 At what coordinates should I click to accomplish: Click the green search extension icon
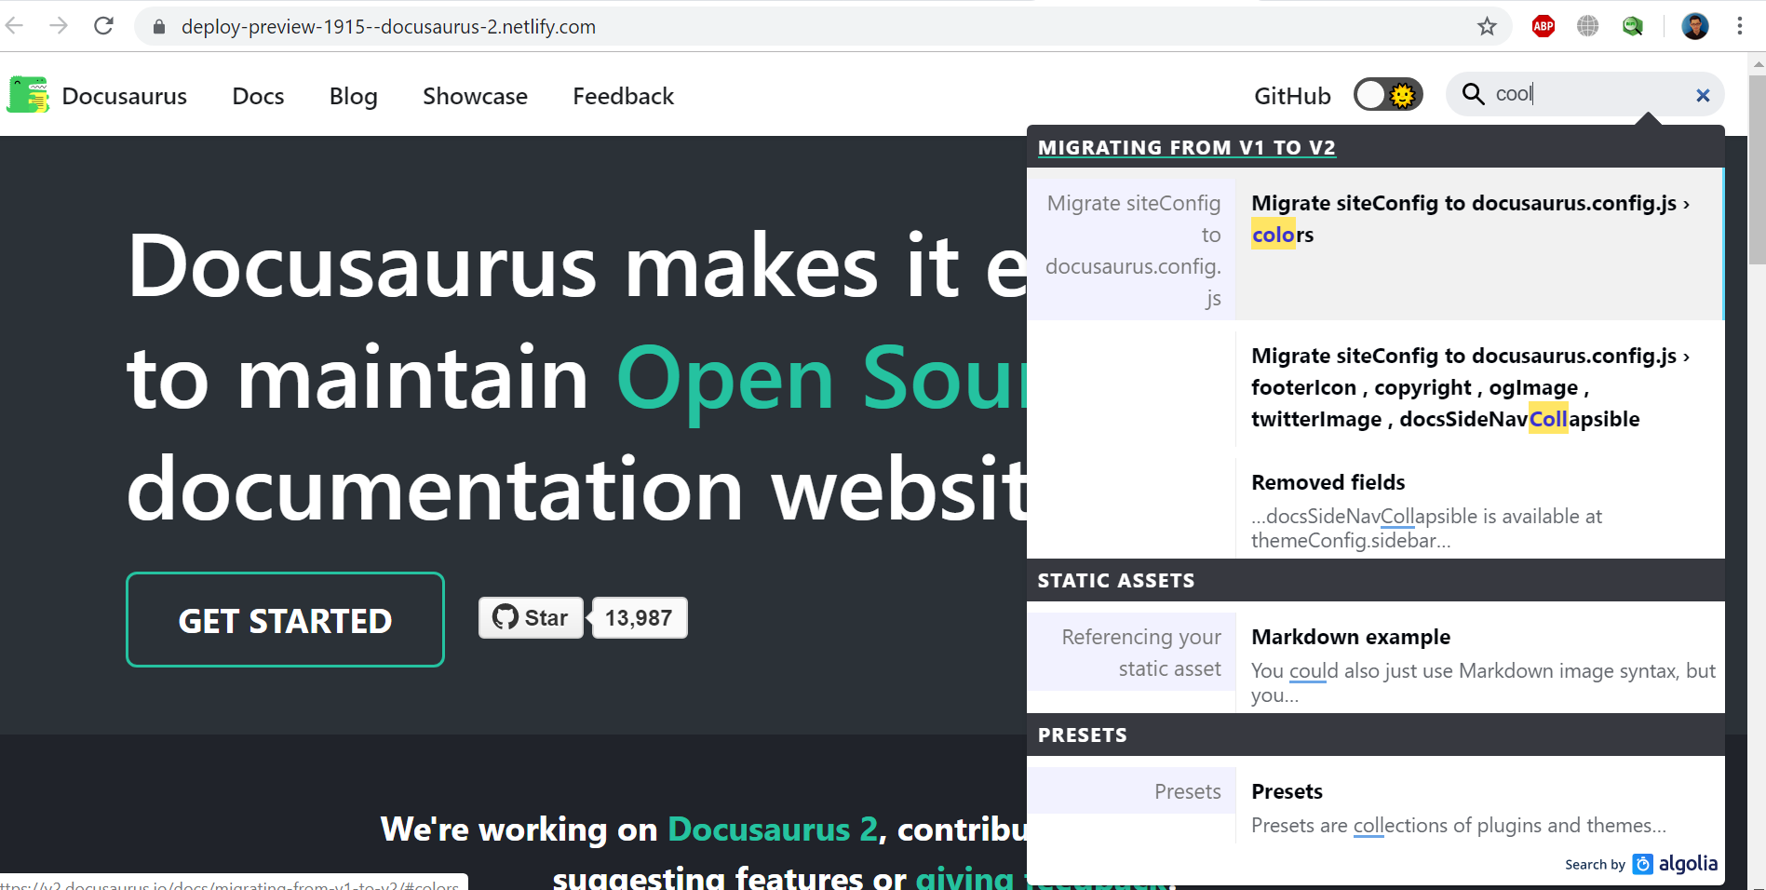point(1633,26)
